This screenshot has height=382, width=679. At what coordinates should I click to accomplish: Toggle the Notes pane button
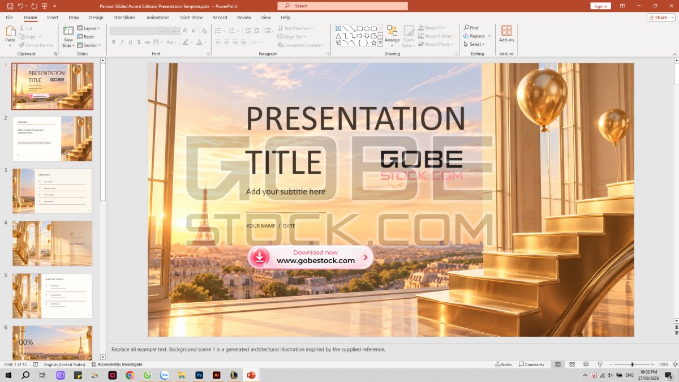503,364
